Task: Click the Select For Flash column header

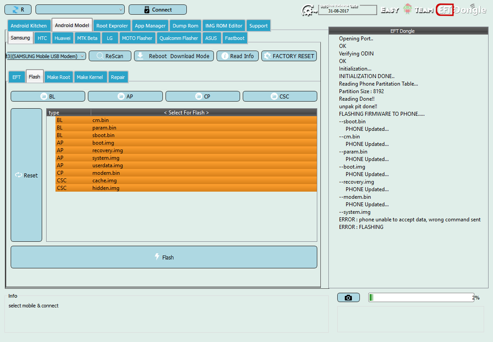Action: point(204,113)
